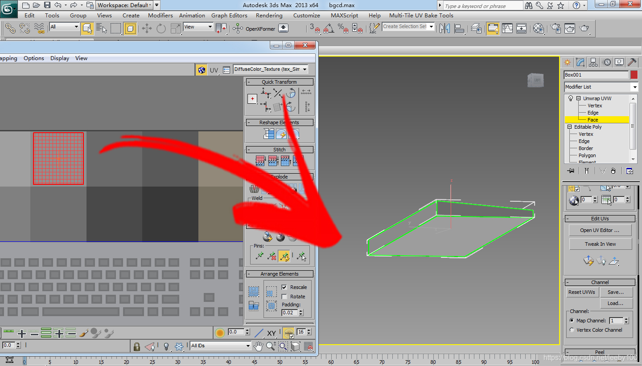
Task: Select the Select and Rotate tool
Action: [161, 28]
